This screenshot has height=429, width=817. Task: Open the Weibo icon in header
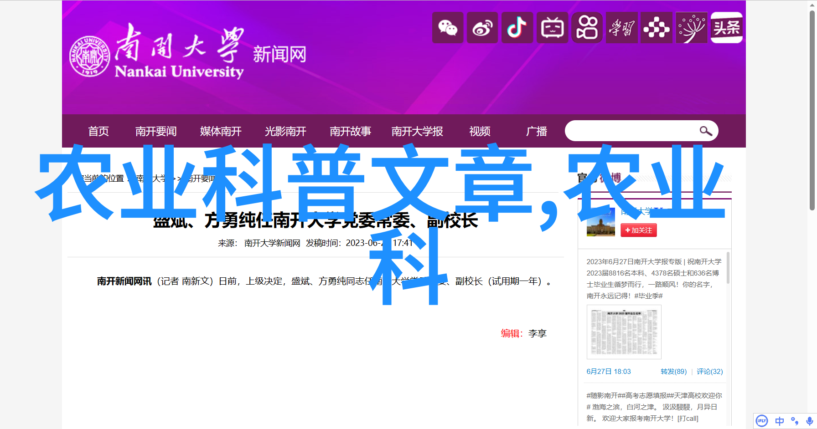coord(482,28)
